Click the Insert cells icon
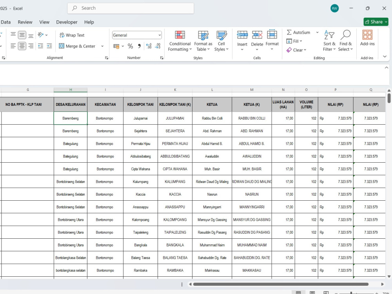 (242, 35)
